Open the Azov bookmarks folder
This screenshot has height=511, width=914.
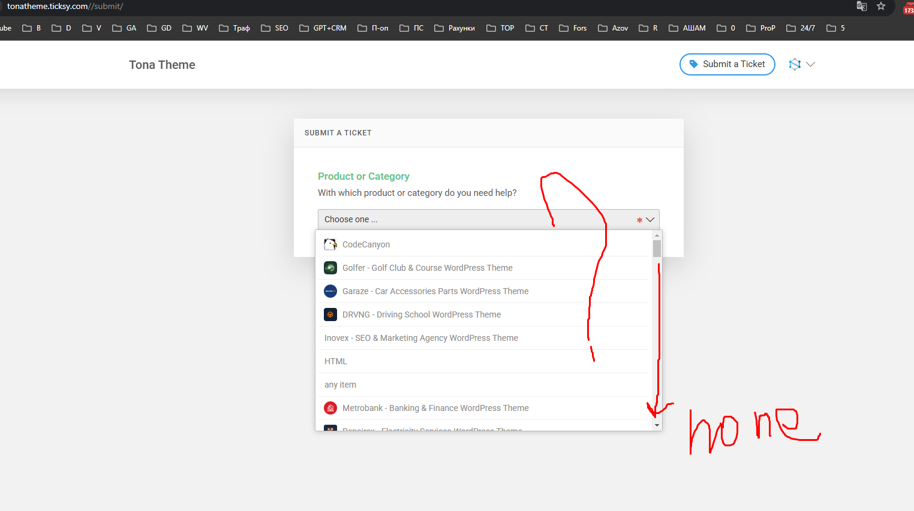coord(613,28)
